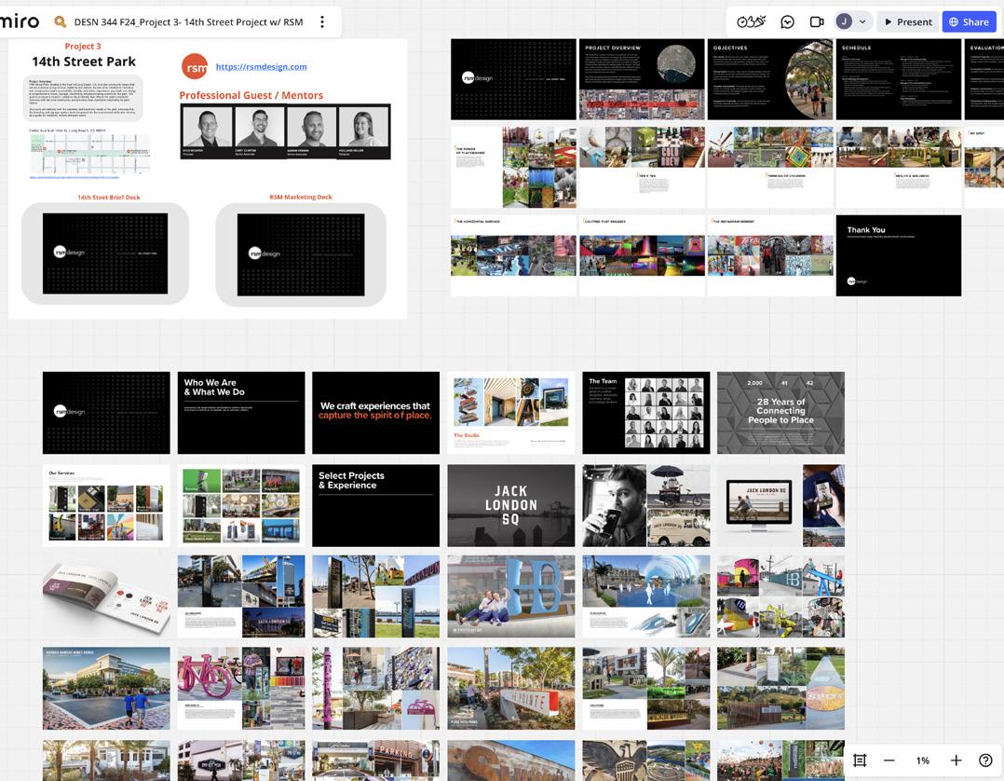Select the Horizontal Surface slide

tap(513, 255)
